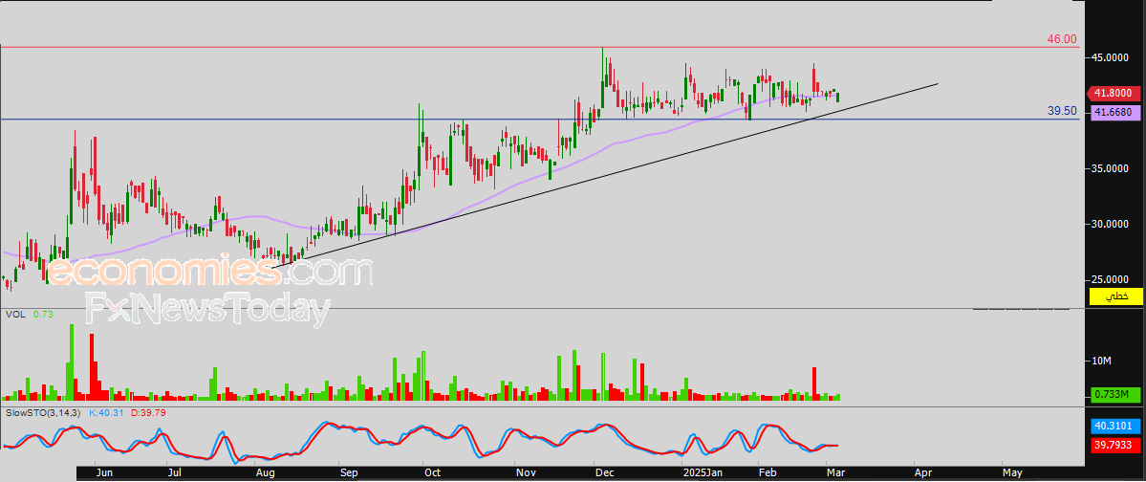
Task: Click the green 0.733M volume tag
Action: pyautogui.click(x=1115, y=394)
